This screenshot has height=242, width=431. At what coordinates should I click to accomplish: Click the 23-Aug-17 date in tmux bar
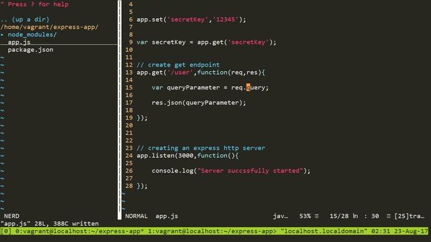[411, 231]
